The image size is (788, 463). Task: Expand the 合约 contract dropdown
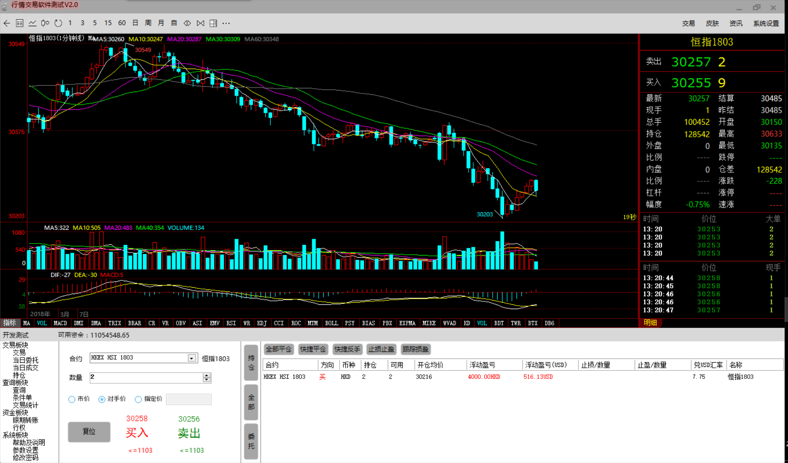coord(192,358)
